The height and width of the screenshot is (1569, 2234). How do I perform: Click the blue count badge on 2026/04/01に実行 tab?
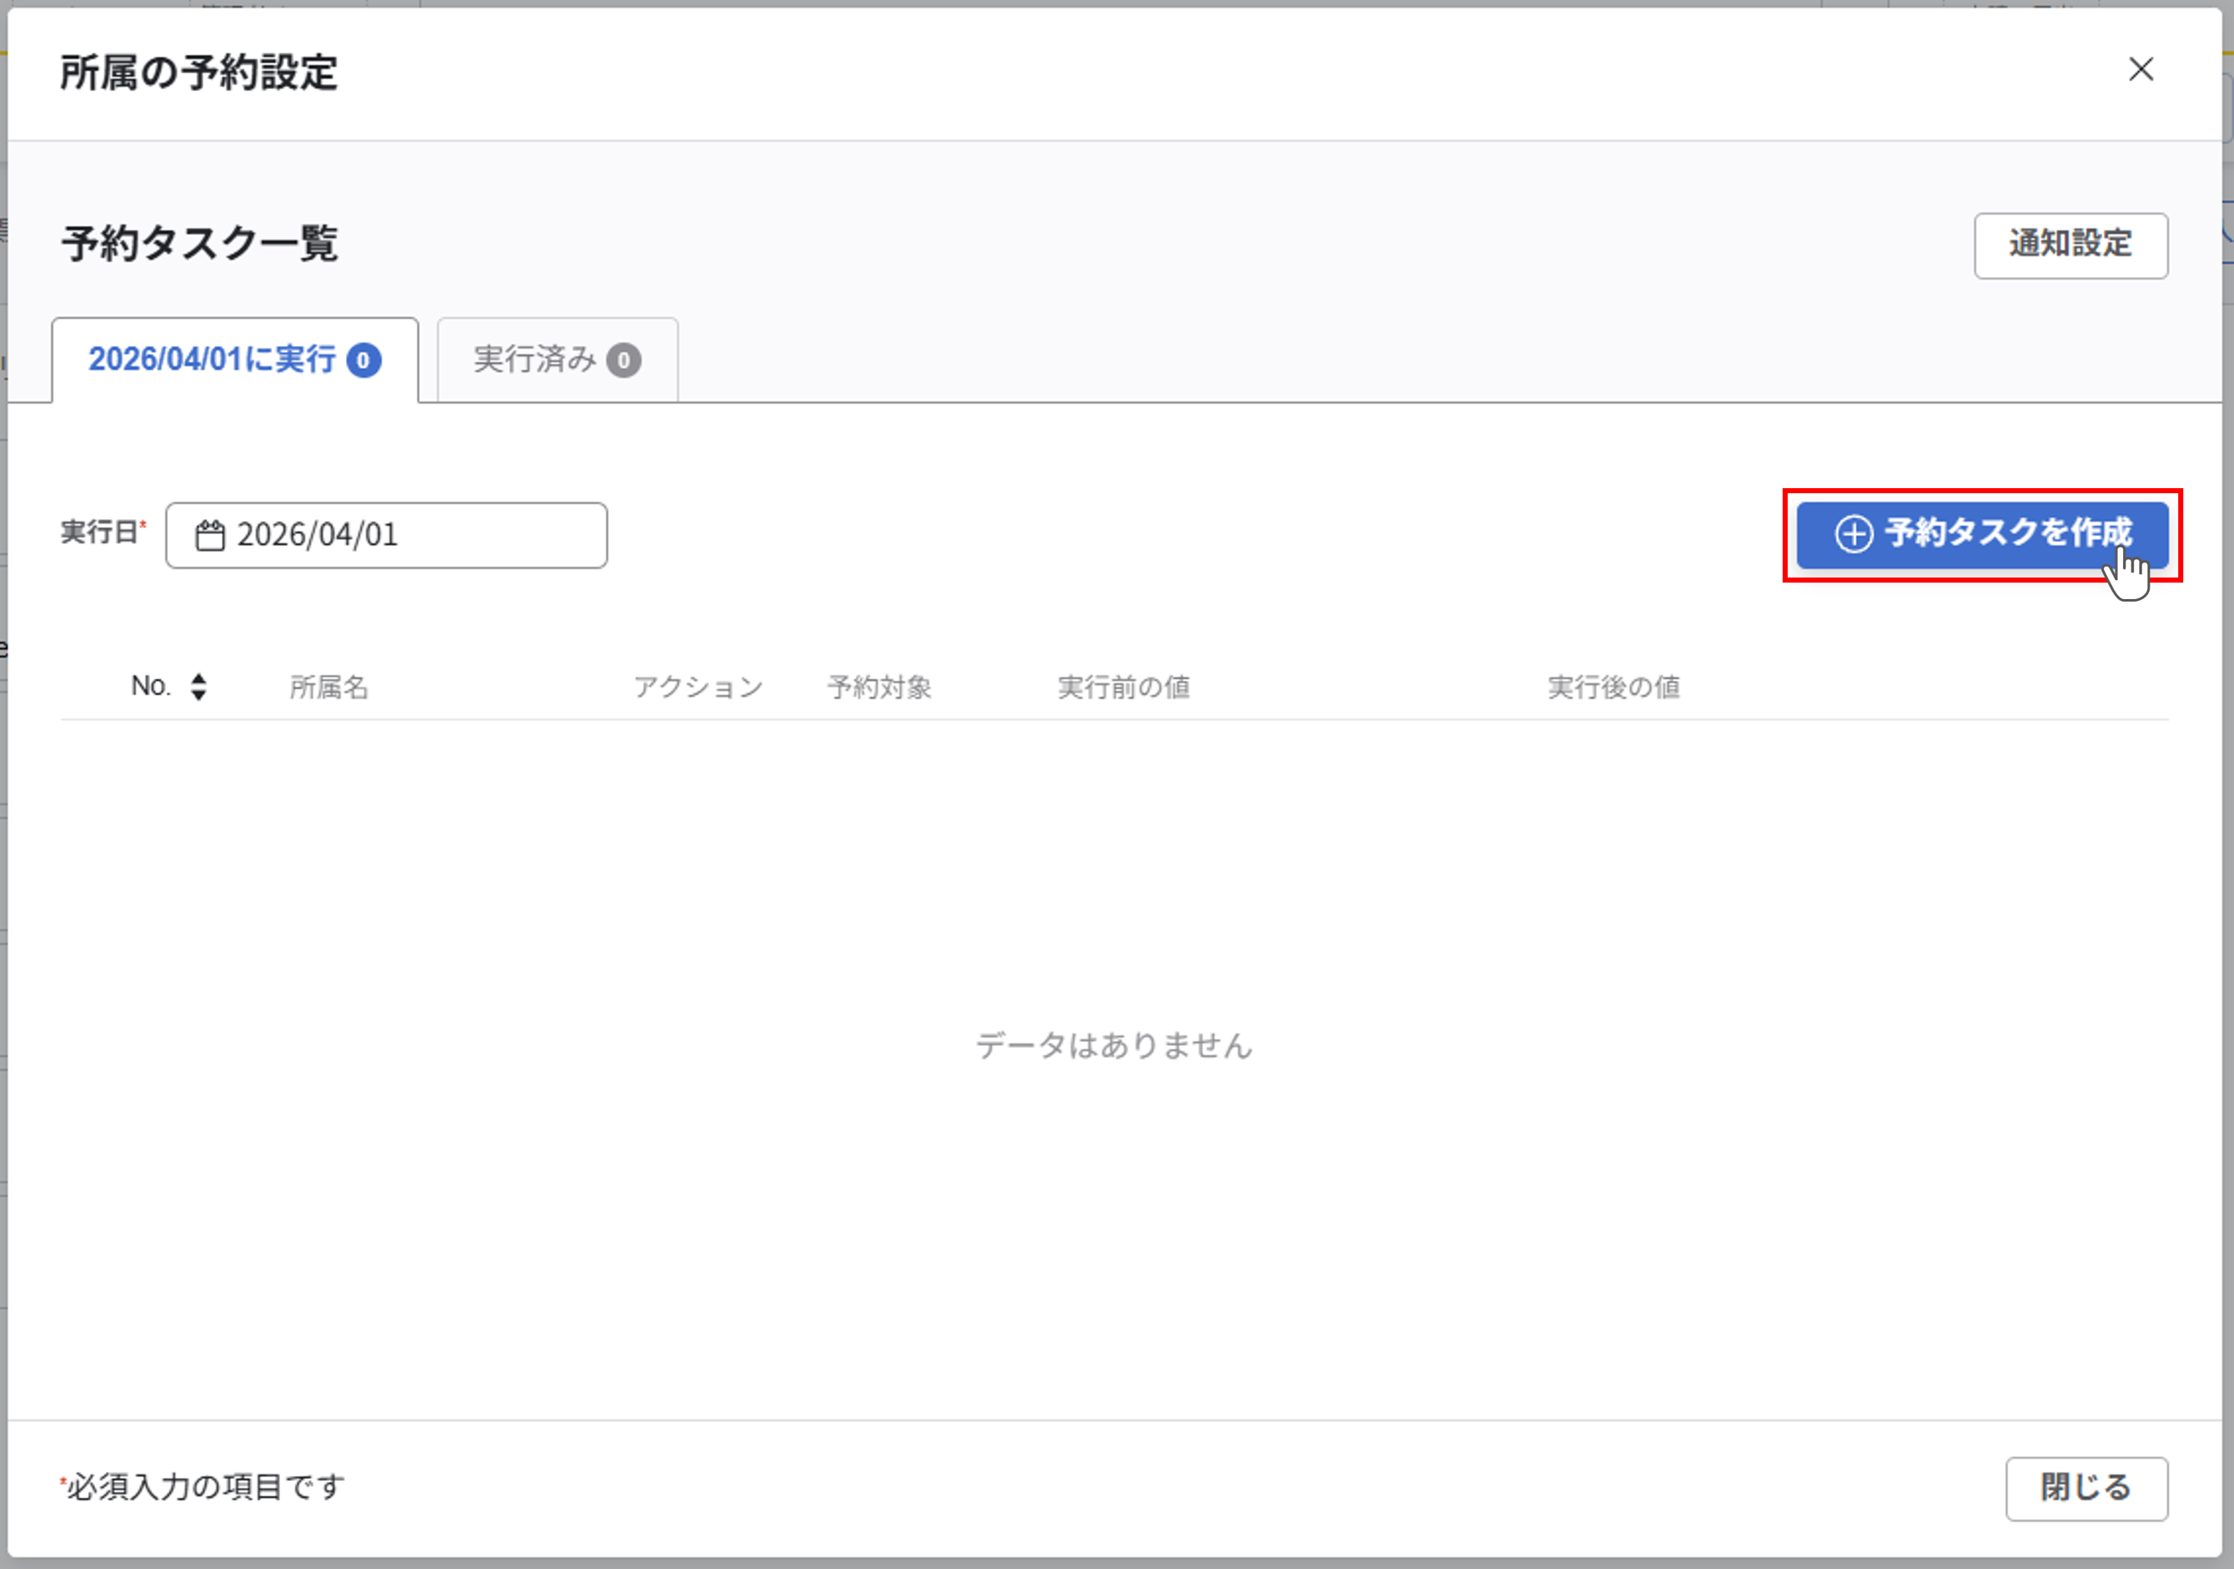[x=363, y=361]
